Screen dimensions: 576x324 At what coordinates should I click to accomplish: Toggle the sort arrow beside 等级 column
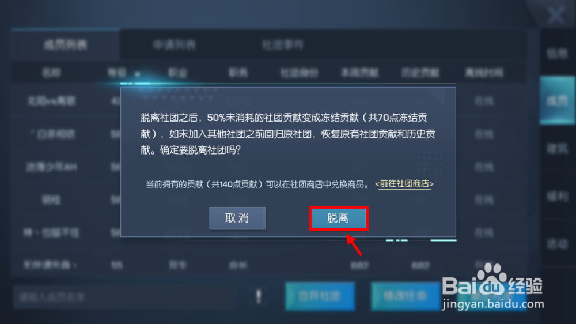138,74
